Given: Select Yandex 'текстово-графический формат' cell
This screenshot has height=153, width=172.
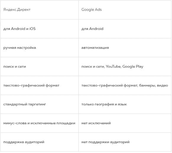Looking at the screenshot, I should 40,85.
